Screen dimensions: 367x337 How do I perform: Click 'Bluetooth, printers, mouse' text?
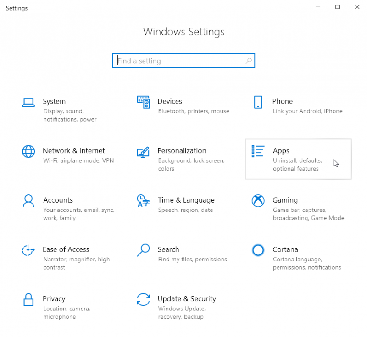click(x=194, y=111)
